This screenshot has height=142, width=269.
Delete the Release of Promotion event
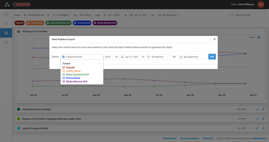tap(263, 119)
